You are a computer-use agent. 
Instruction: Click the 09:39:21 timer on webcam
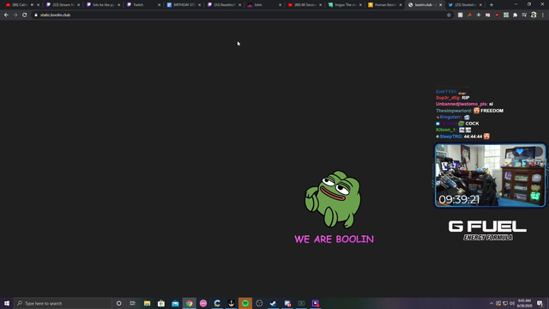pyautogui.click(x=459, y=199)
